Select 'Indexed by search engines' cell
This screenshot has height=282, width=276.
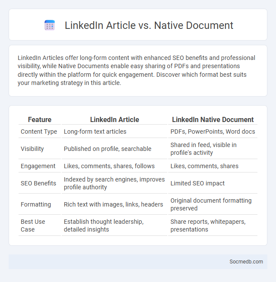[x=114, y=183]
